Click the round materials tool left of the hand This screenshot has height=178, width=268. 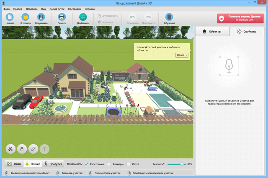pyautogui.click(x=10, y=148)
